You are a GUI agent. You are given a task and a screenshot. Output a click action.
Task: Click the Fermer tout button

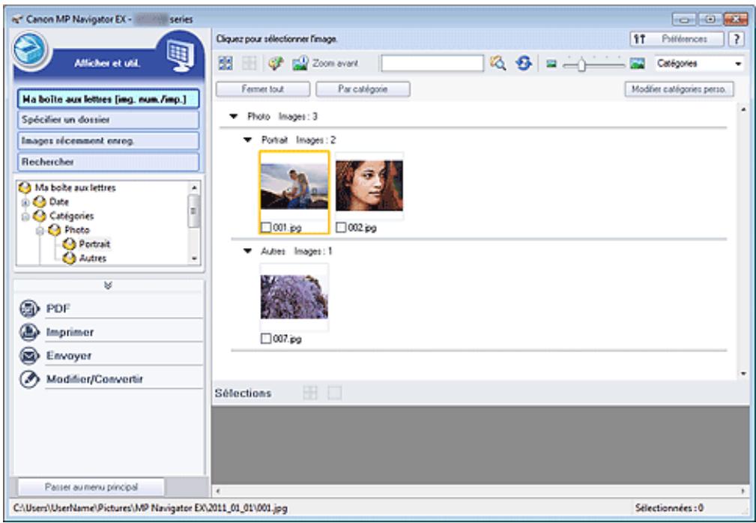tap(263, 89)
